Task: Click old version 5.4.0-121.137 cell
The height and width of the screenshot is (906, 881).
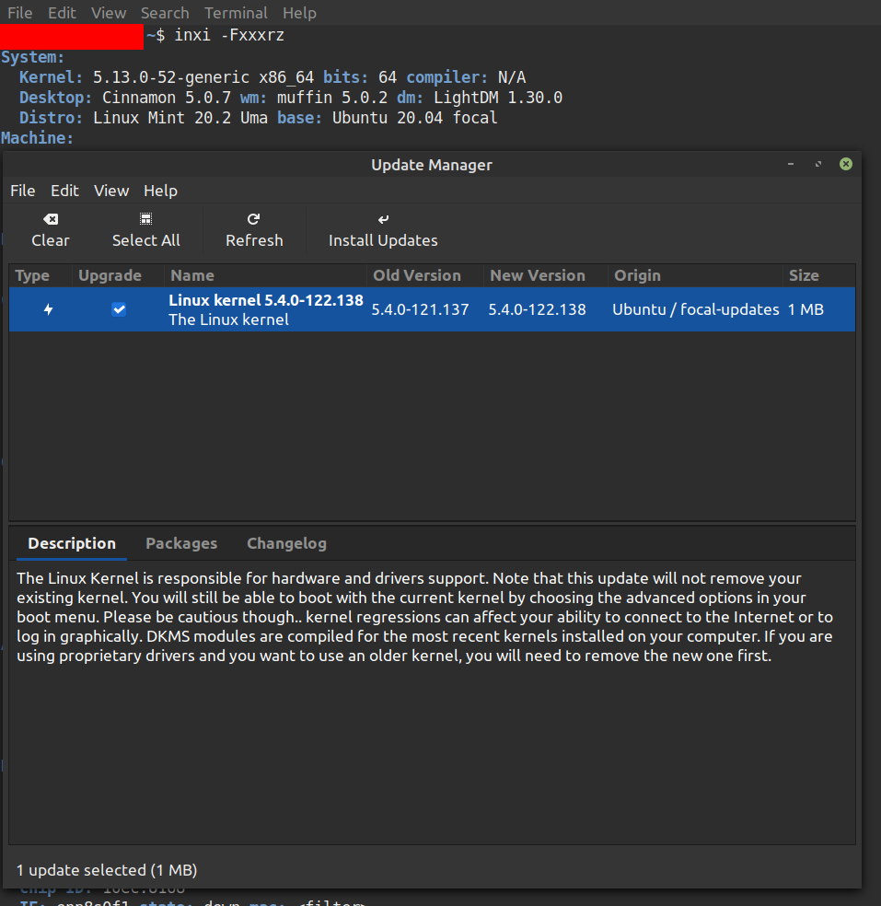Action: [420, 309]
